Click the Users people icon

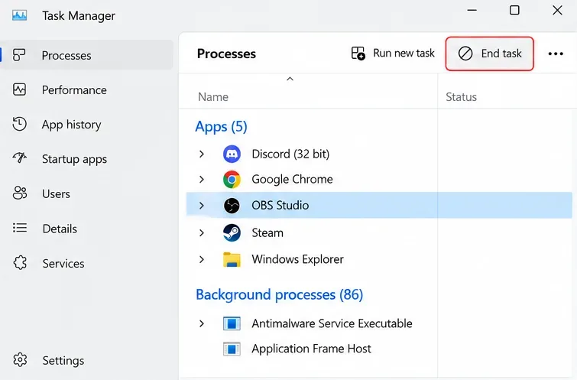click(x=20, y=193)
